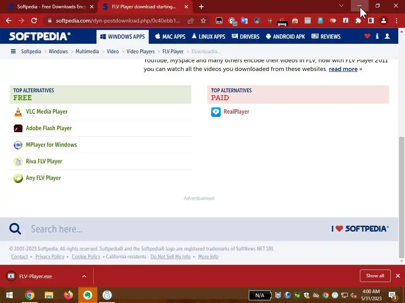The image size is (405, 303).
Task: Click the VLC Media Player cone icon
Action: point(18,112)
